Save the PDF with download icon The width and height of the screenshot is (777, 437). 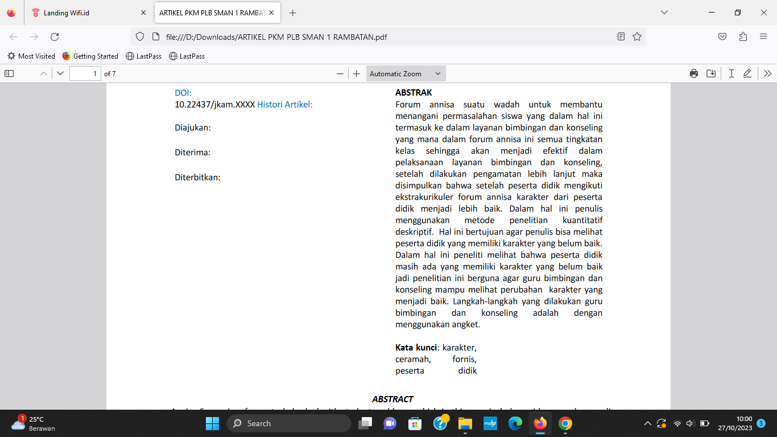[711, 73]
